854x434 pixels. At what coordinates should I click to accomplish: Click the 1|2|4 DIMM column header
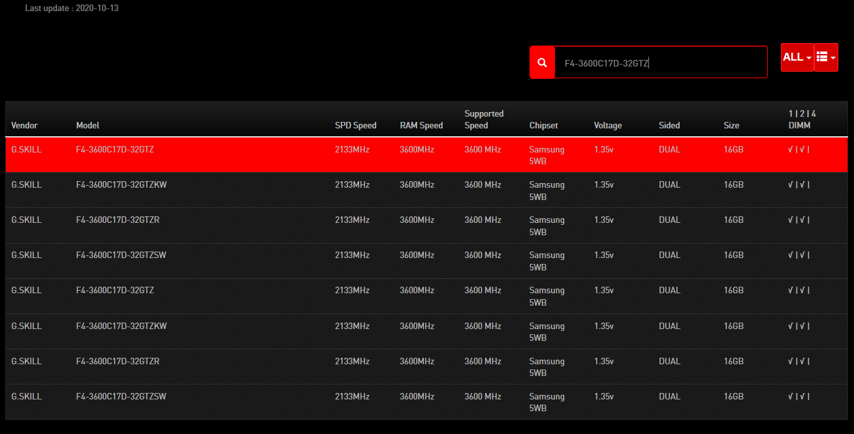pyautogui.click(x=802, y=119)
